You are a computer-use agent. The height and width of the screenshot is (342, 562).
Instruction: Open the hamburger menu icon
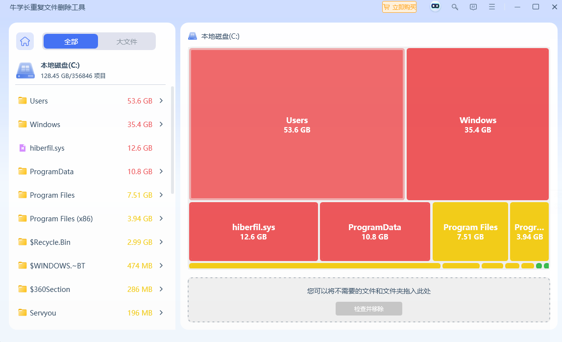click(492, 7)
